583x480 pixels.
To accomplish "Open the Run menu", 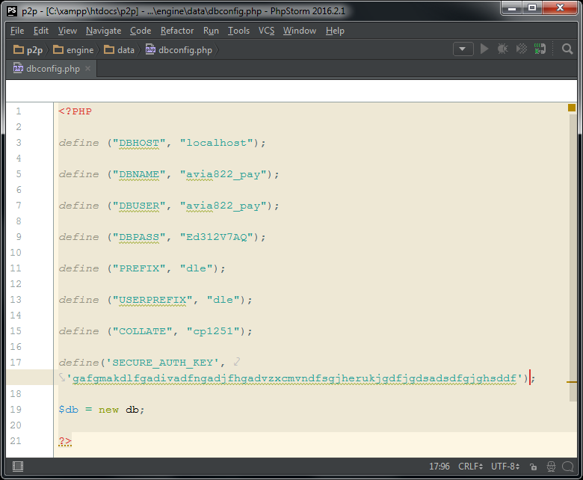I will point(211,31).
